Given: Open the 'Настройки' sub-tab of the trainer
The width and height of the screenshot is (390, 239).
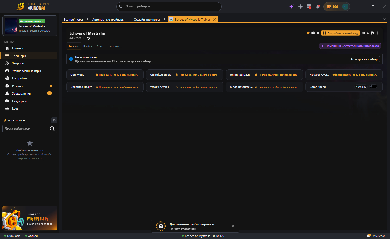Looking at the screenshot, I should click(x=115, y=46).
